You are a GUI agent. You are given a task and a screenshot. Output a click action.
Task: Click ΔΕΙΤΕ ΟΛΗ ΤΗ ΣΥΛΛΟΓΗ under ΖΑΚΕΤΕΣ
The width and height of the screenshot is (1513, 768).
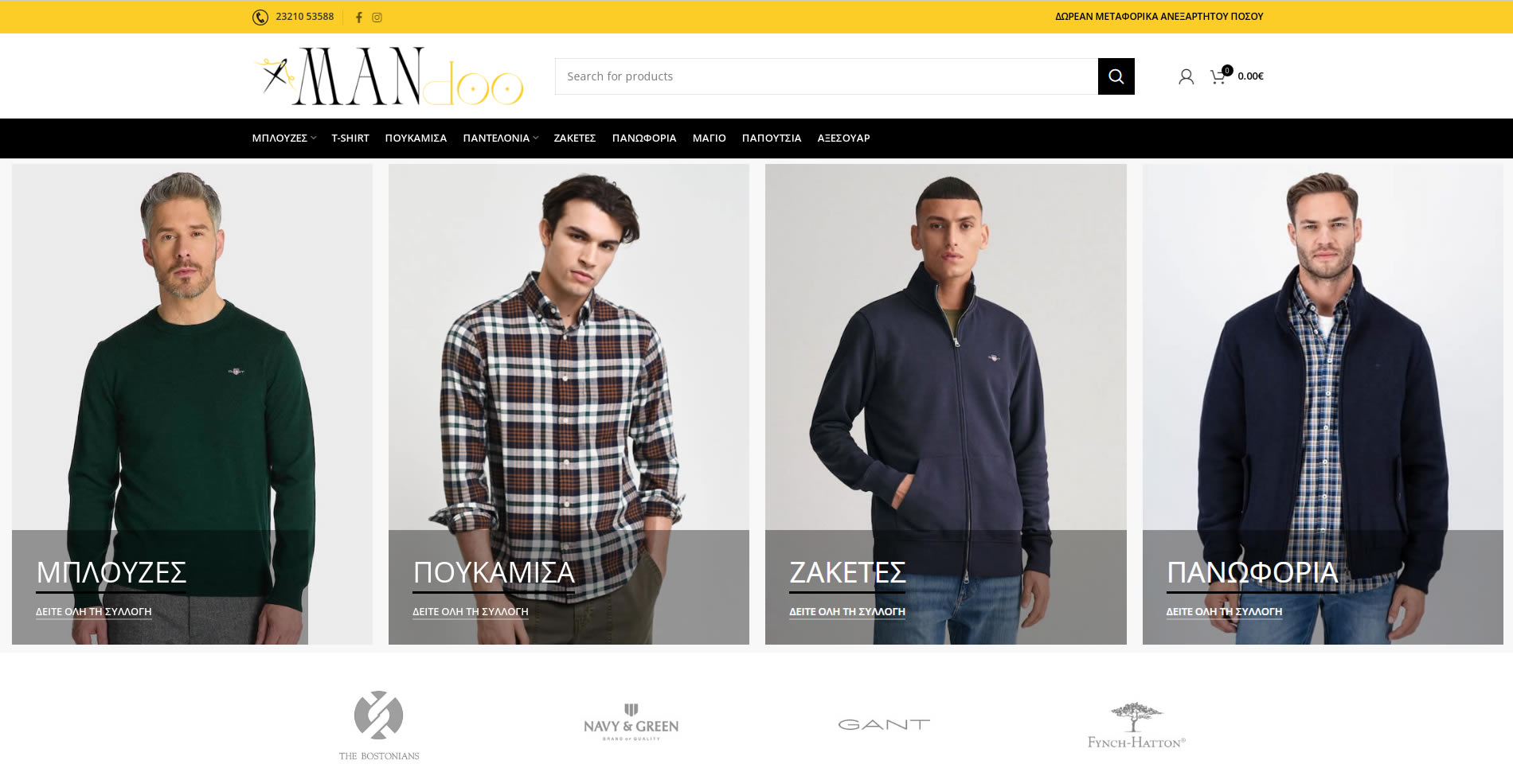pos(847,612)
